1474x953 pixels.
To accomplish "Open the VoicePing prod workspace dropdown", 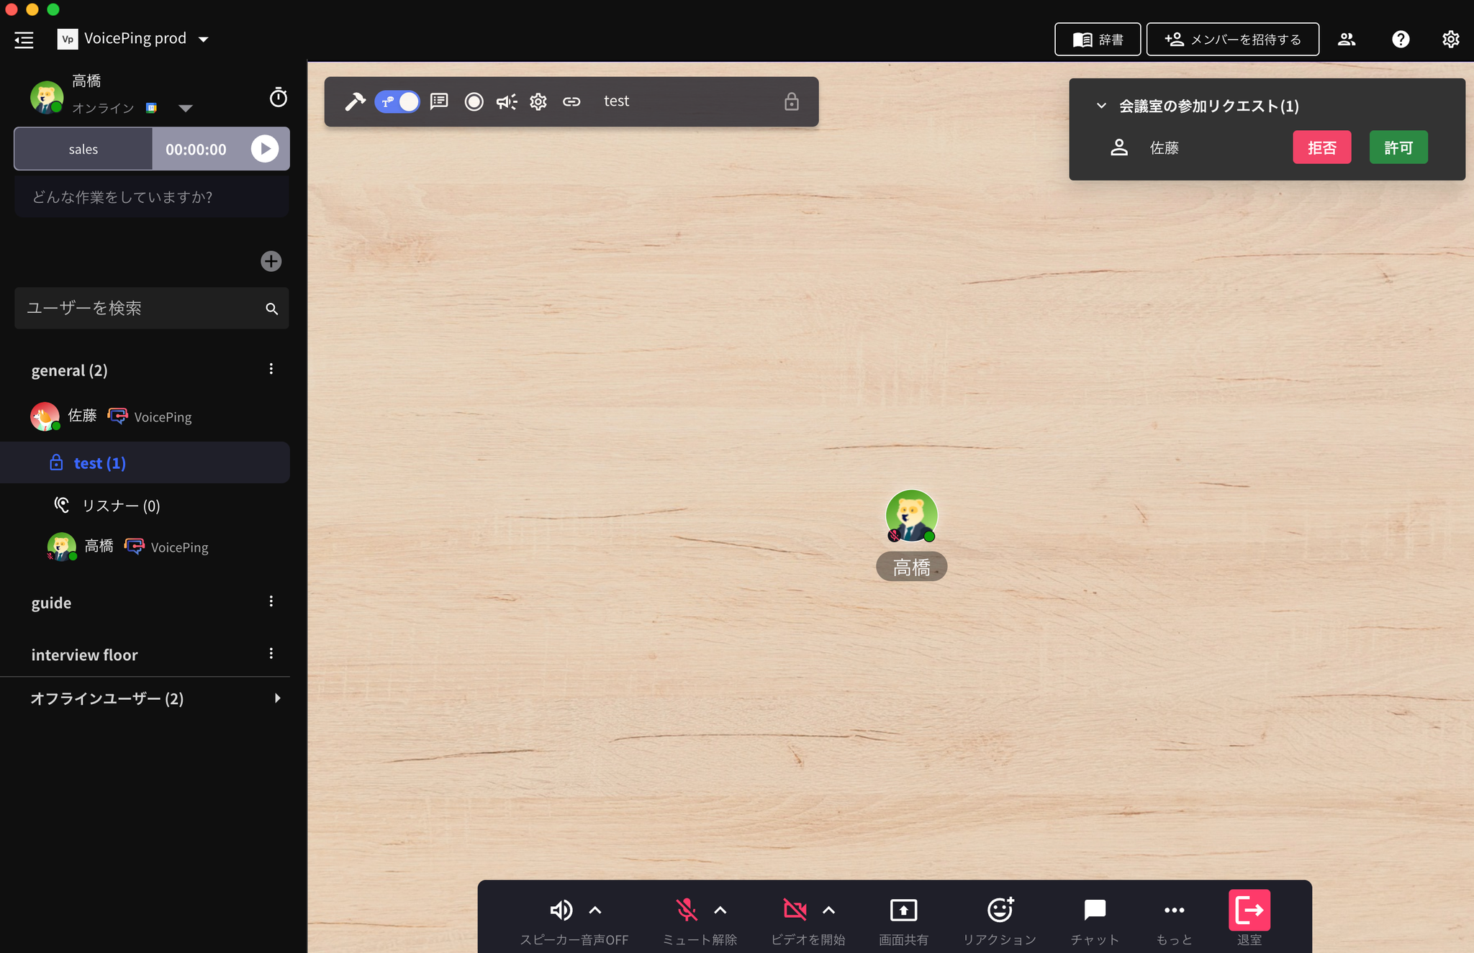I will pyautogui.click(x=204, y=39).
